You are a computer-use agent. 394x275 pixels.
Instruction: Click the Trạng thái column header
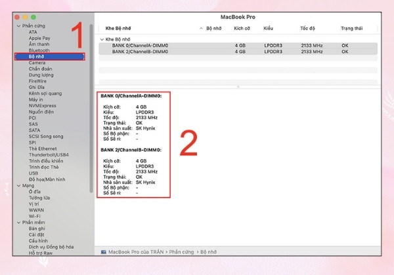tap(351, 28)
